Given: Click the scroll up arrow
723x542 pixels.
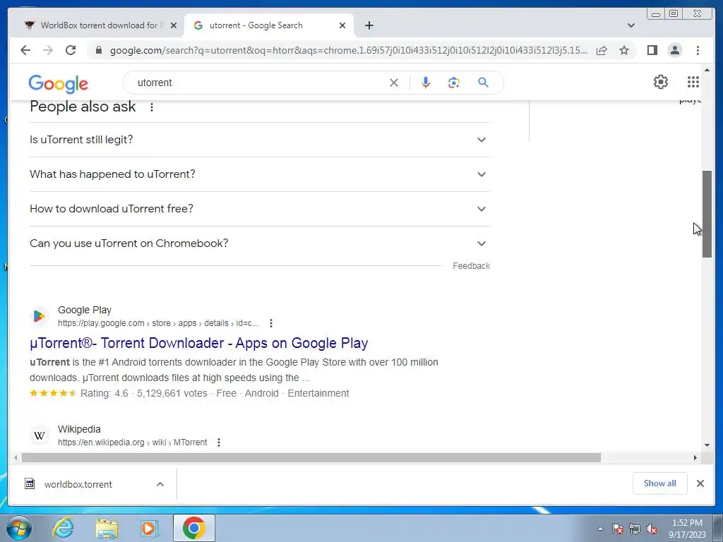Looking at the screenshot, I should coord(707,70).
